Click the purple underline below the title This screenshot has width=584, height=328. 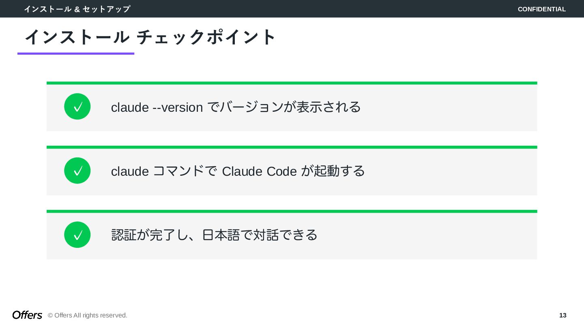pyautogui.click(x=76, y=53)
